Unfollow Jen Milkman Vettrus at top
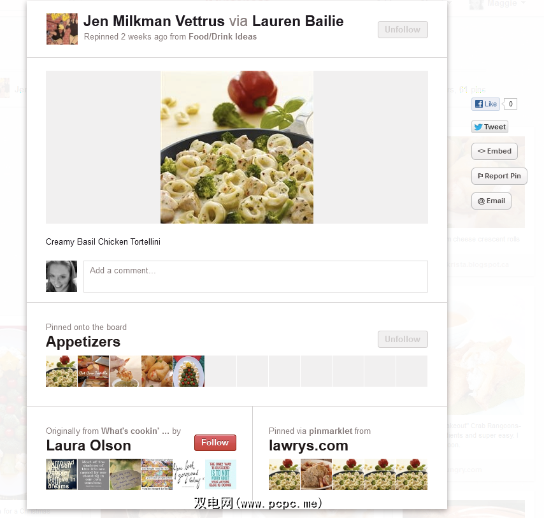The width and height of the screenshot is (544, 518). coord(403,29)
